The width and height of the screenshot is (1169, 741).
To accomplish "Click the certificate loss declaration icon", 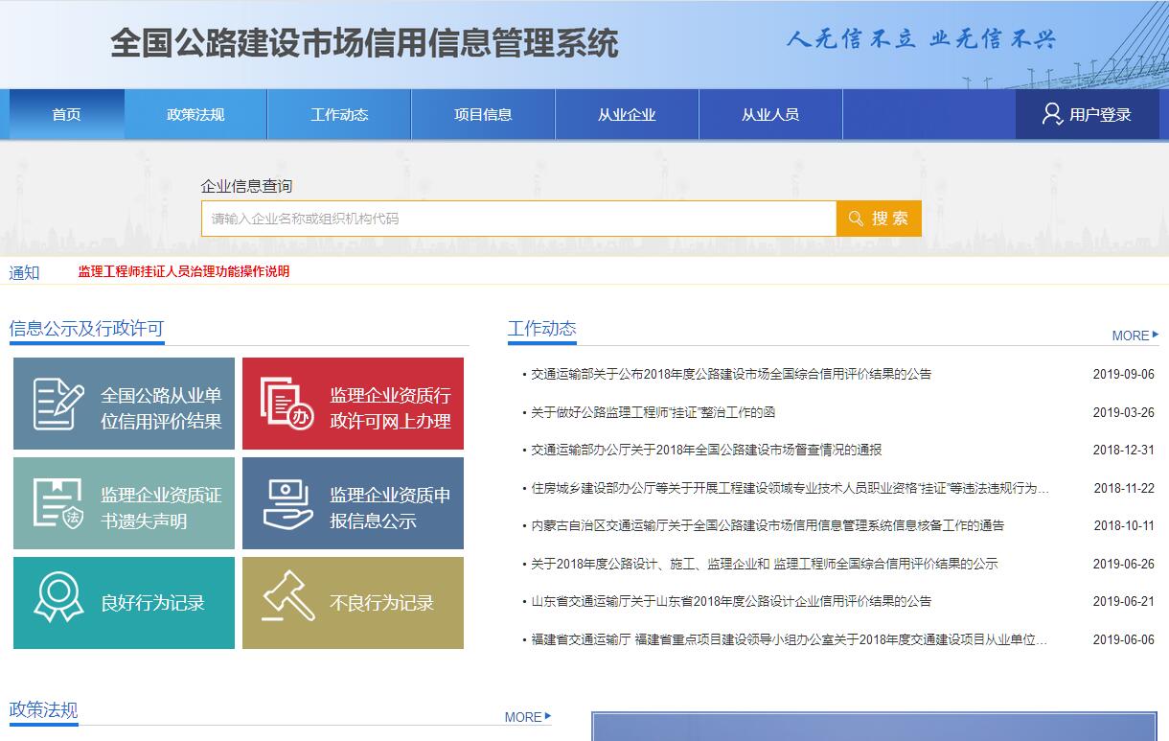I will coord(57,503).
